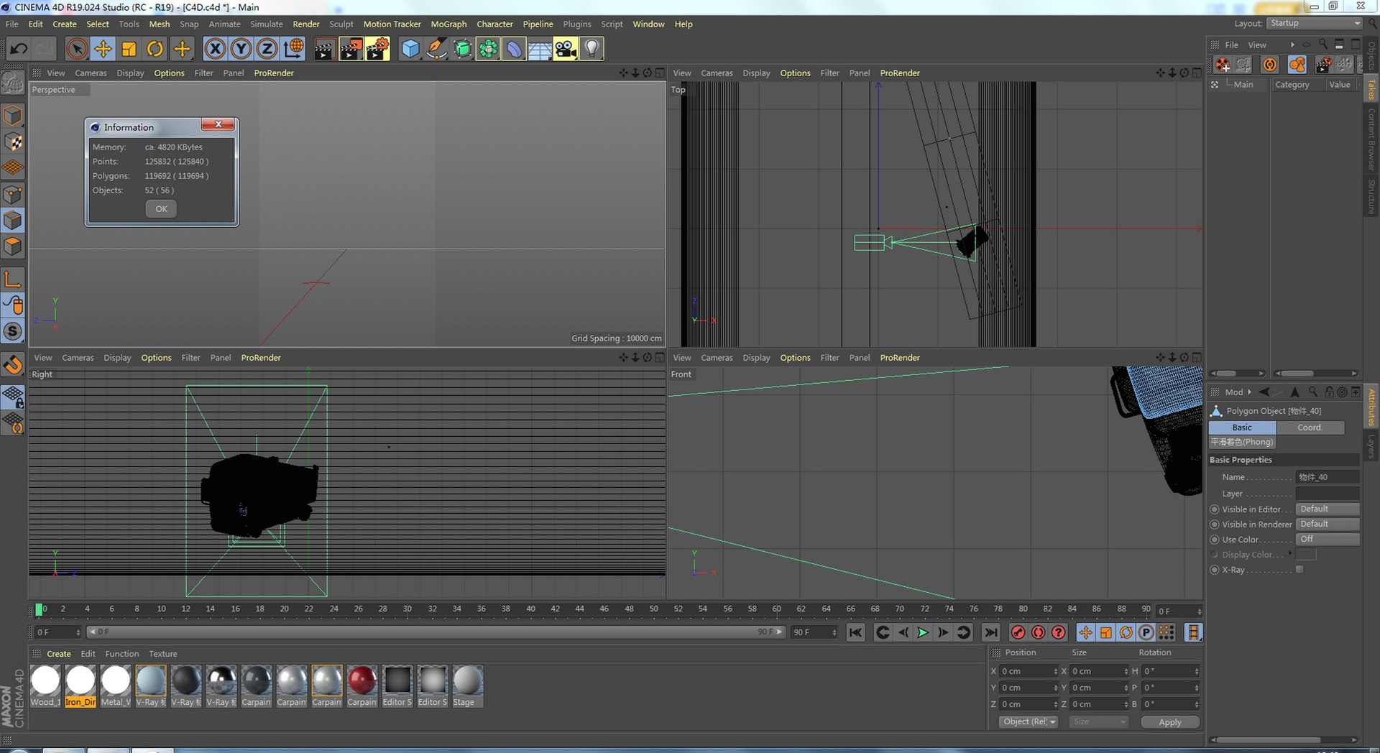Toggle Y axis lock
Viewport: 1380px width, 753px height.
(241, 49)
